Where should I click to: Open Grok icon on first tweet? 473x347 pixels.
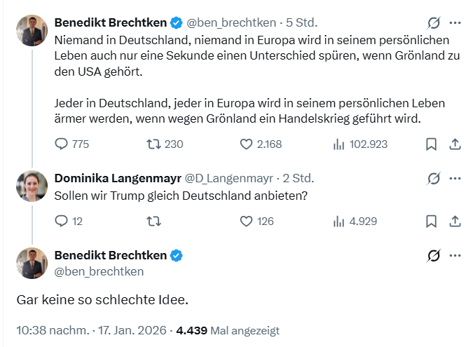coord(433,22)
